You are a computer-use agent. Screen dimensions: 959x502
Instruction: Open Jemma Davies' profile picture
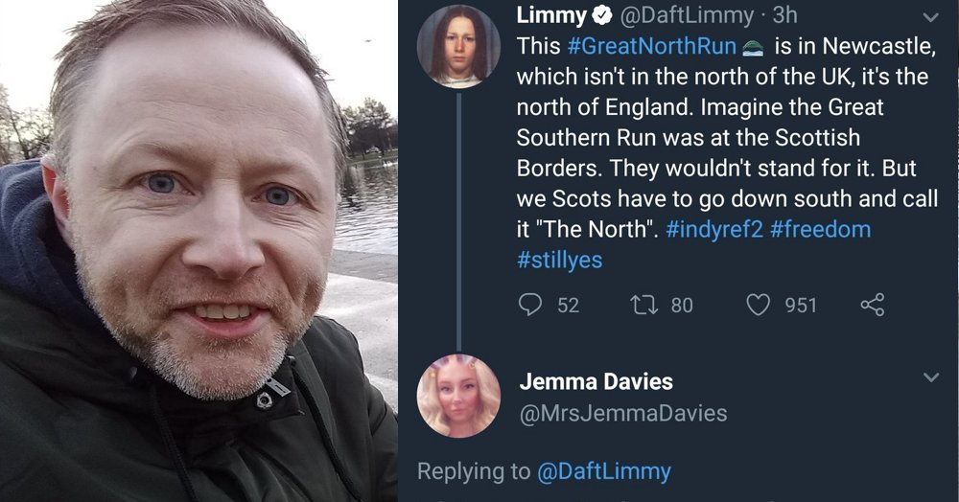[458, 396]
